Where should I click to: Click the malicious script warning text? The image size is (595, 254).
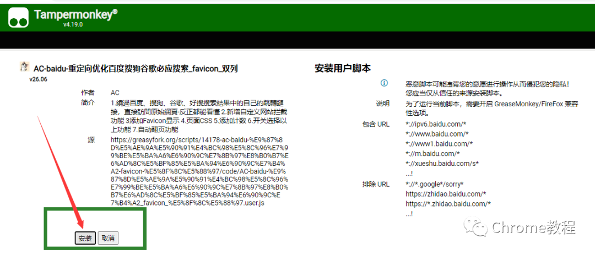point(488,88)
